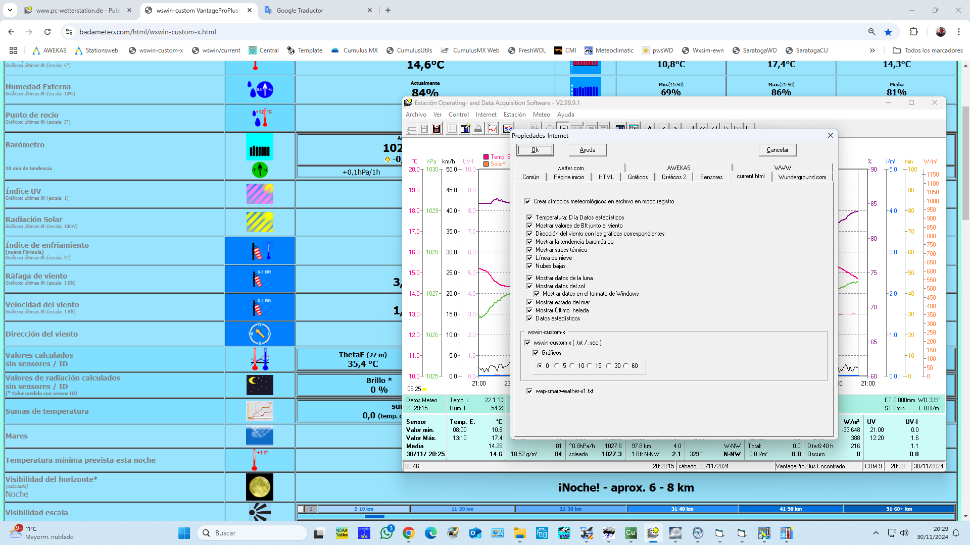Show hidden system tray icons chevron
Viewport: 970px width, 545px height.
(x=876, y=533)
